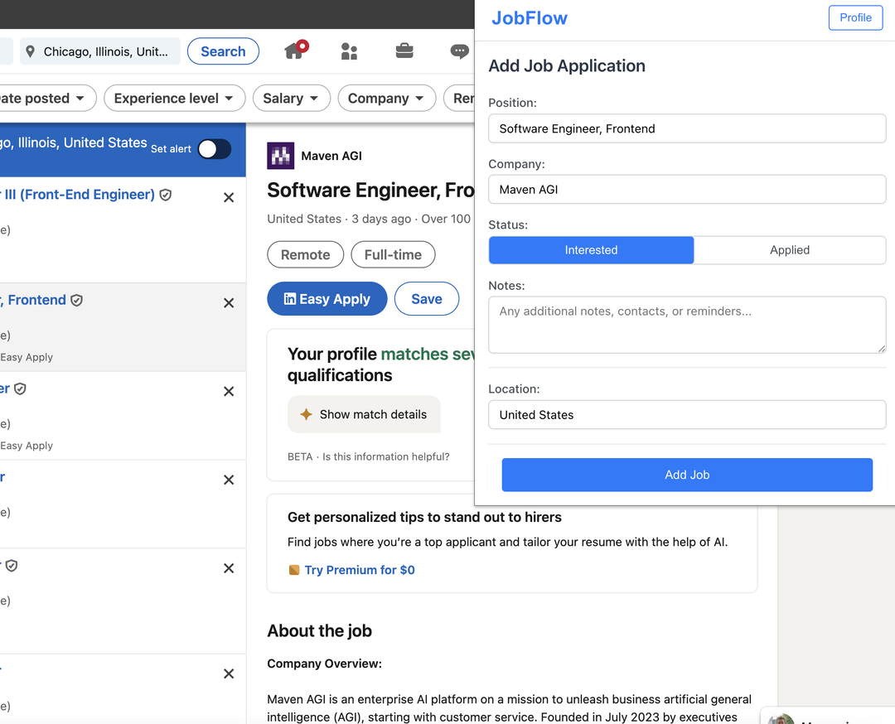Expand the Experience level filter
This screenshot has height=724, width=895.
pyautogui.click(x=174, y=98)
